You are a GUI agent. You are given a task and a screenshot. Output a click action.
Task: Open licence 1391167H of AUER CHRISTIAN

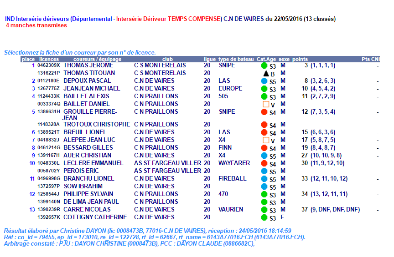tap(49, 156)
